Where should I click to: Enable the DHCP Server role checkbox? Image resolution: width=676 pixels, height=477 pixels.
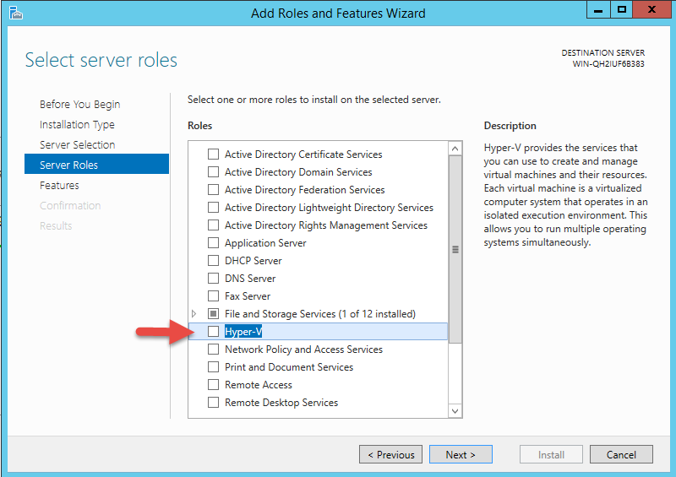(x=213, y=261)
